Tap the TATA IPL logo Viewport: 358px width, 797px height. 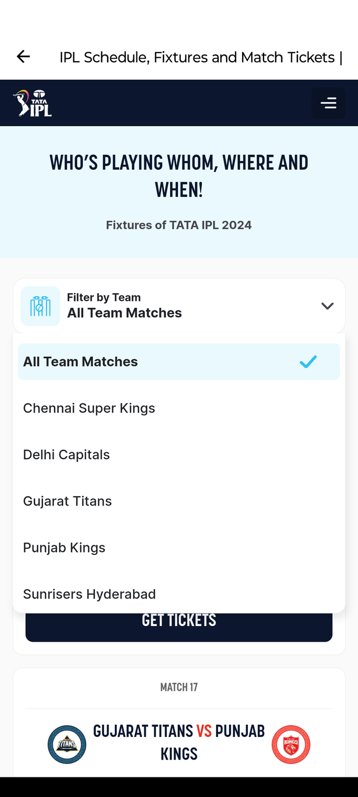[32, 103]
